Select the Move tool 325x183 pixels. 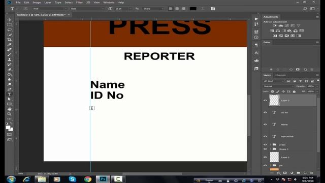pos(9,20)
